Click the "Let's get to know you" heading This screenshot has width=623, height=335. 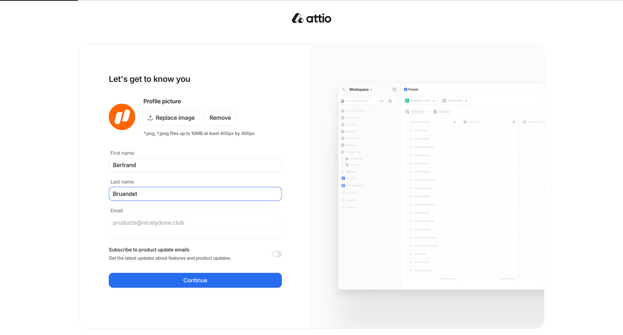[x=150, y=79]
